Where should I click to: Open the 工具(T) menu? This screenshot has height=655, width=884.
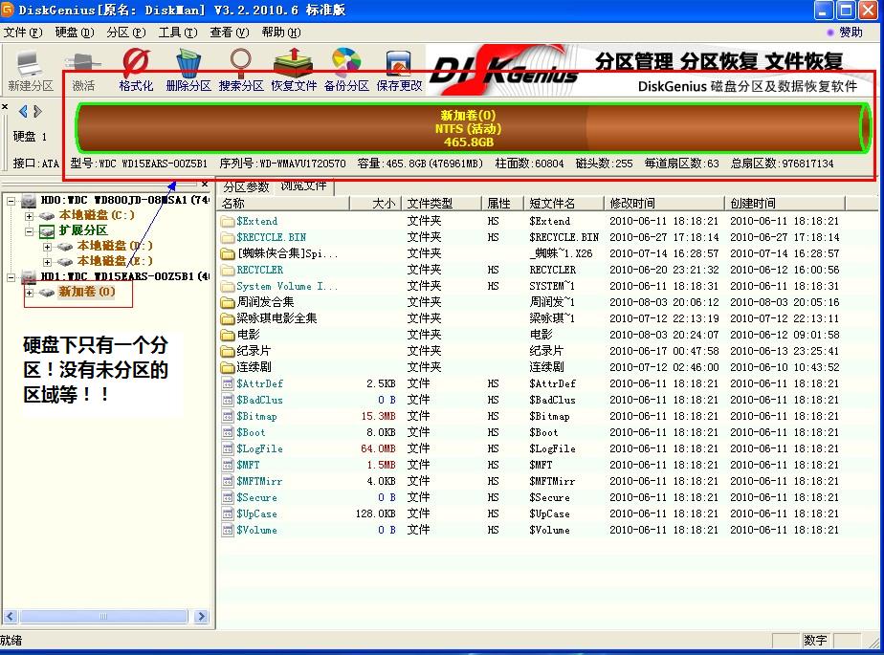[178, 33]
